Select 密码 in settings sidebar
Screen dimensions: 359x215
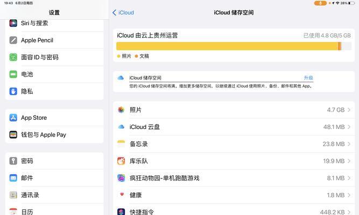point(54,161)
